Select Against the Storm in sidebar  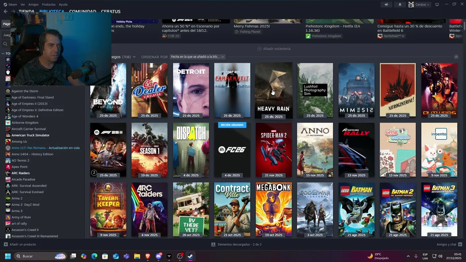pyautogui.click(x=25, y=91)
